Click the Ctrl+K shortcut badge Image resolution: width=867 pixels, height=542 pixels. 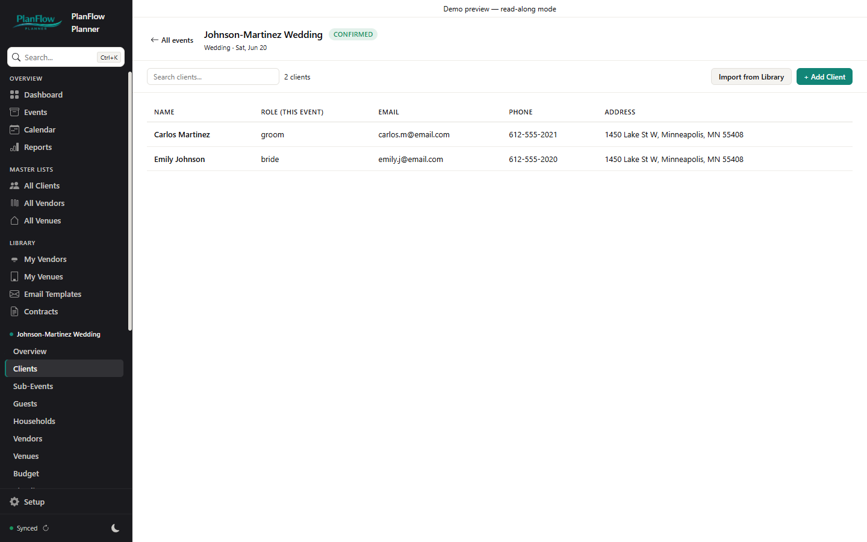click(x=109, y=57)
